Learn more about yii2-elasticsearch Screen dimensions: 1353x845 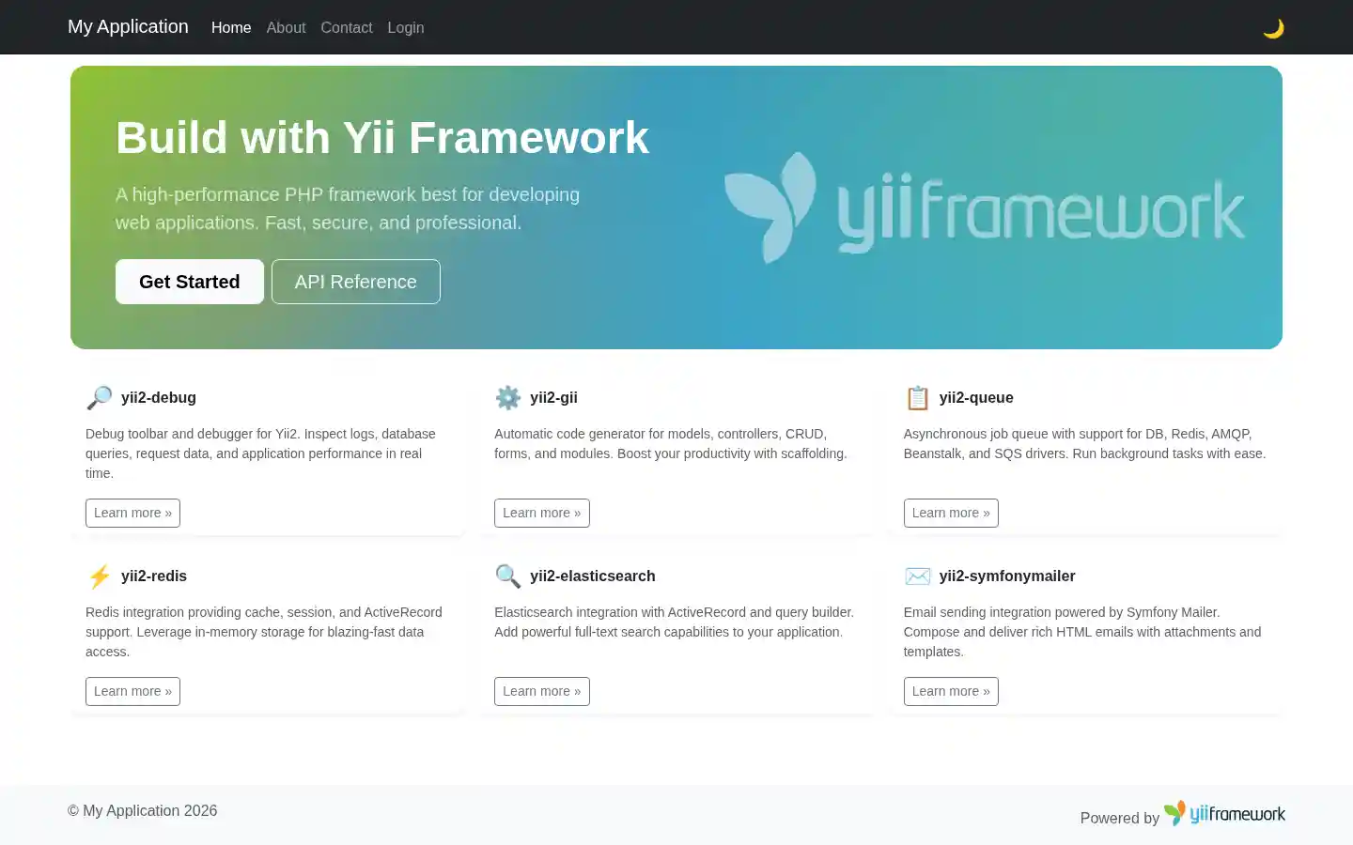542,691
